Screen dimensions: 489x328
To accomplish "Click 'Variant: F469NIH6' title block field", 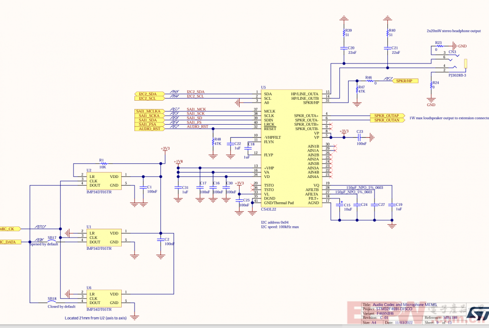I will pos(378,313).
